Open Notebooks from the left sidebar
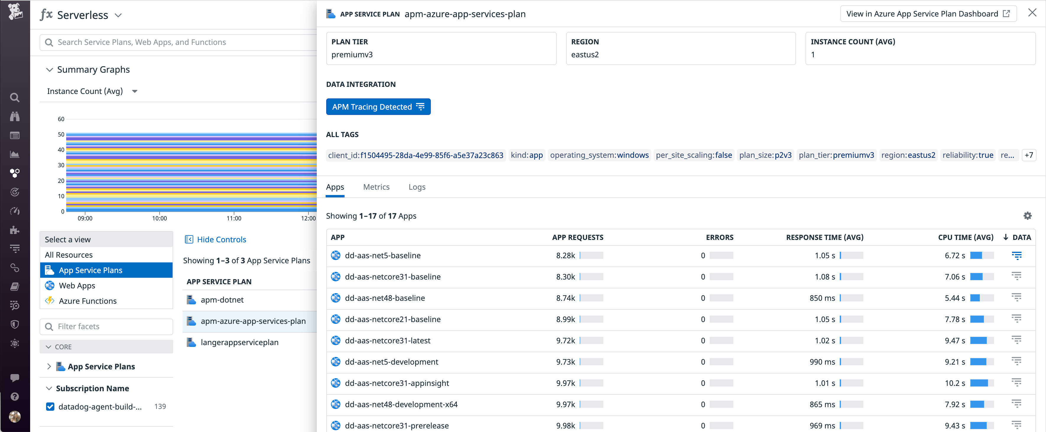This screenshot has width=1046, height=432. 14,287
